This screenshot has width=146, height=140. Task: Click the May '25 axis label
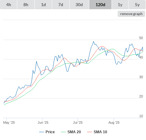point(9,122)
